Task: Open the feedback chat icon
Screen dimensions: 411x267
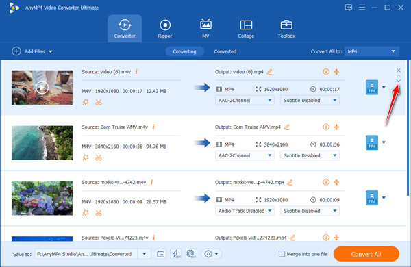Action: (349, 8)
